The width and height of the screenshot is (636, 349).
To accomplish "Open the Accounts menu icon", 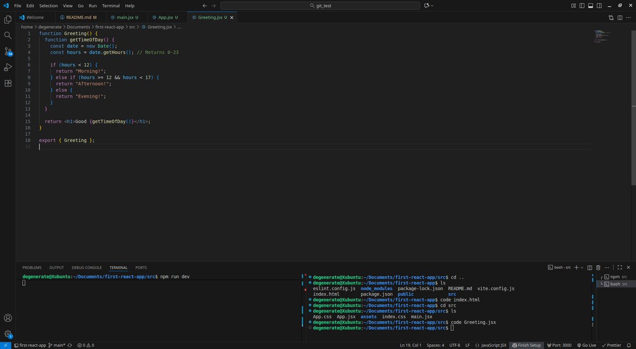I will (x=8, y=318).
